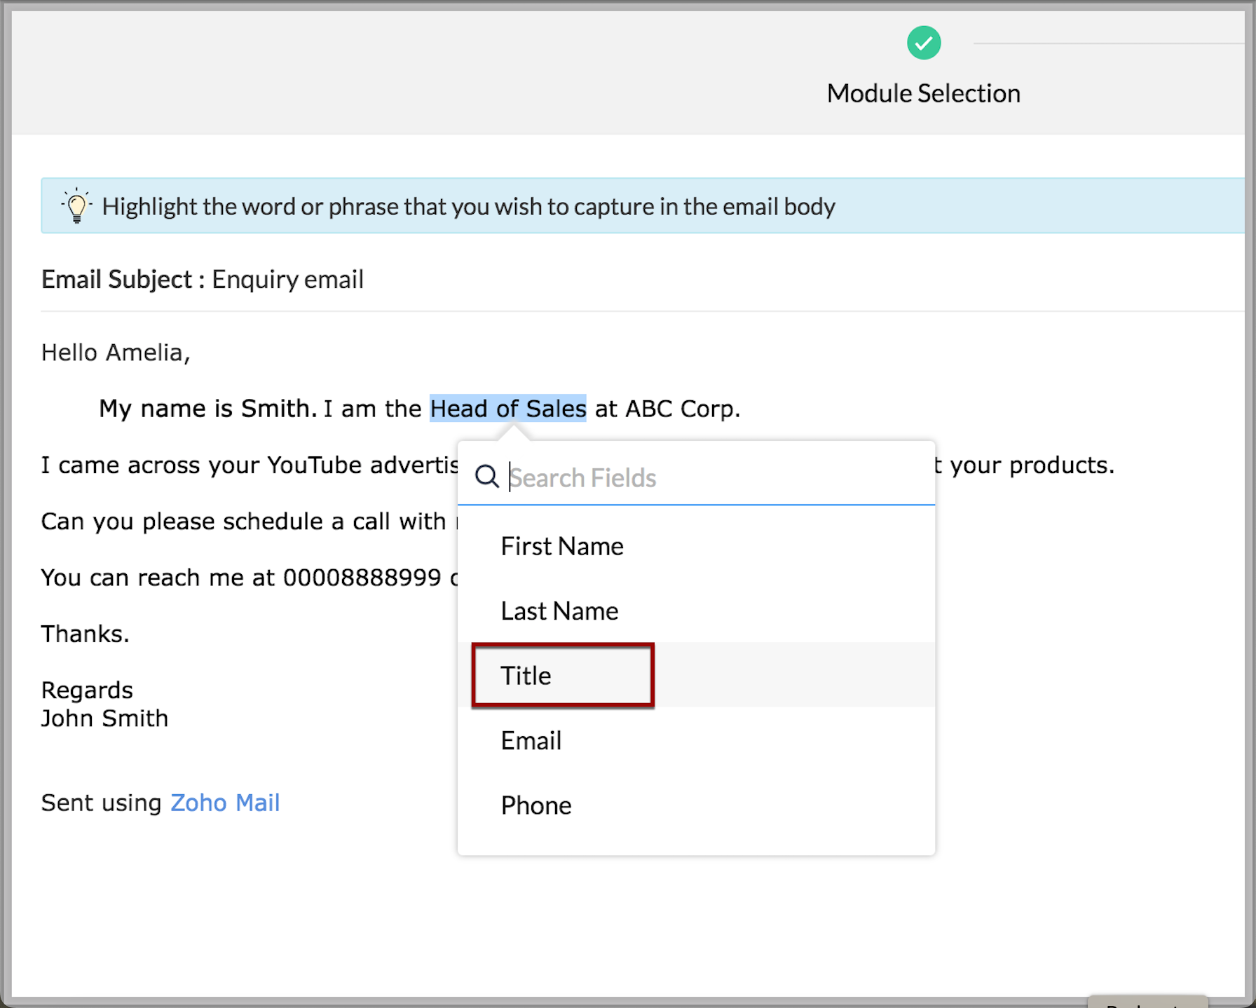Click the magnifying glass search icon
Image resolution: width=1256 pixels, height=1008 pixels.
(486, 477)
